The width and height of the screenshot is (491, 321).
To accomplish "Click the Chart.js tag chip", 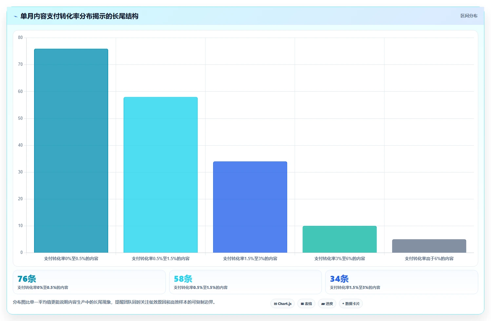I will coord(283,304).
